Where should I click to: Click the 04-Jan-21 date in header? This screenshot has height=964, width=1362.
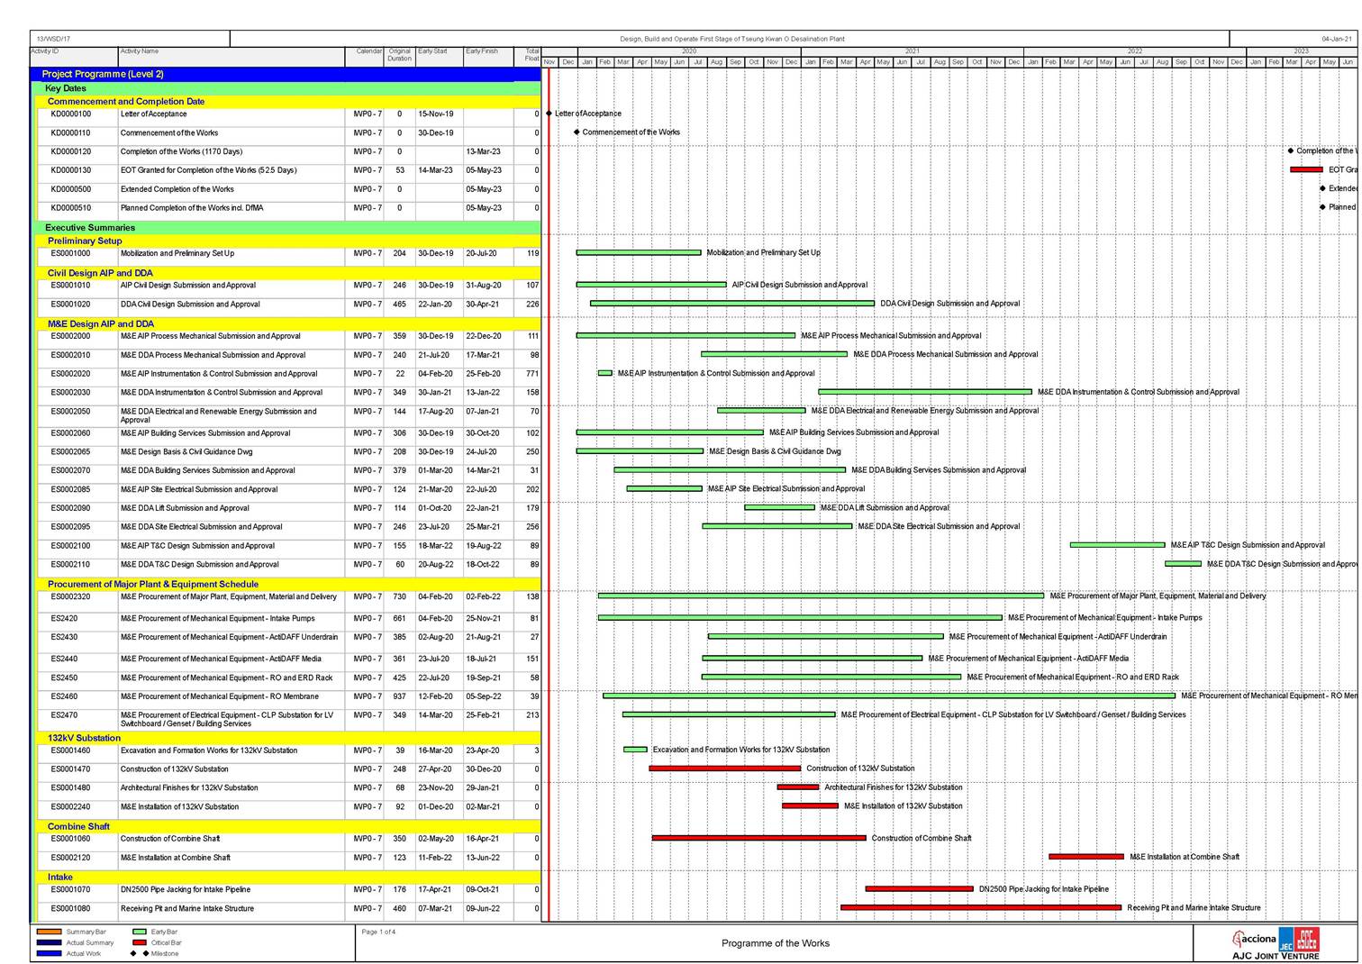coord(1337,39)
